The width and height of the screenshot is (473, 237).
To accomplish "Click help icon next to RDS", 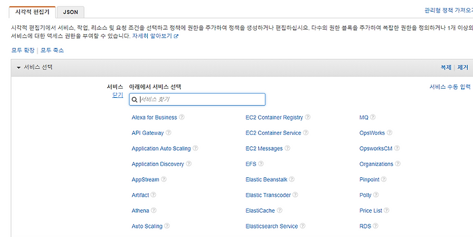I will [x=375, y=226].
